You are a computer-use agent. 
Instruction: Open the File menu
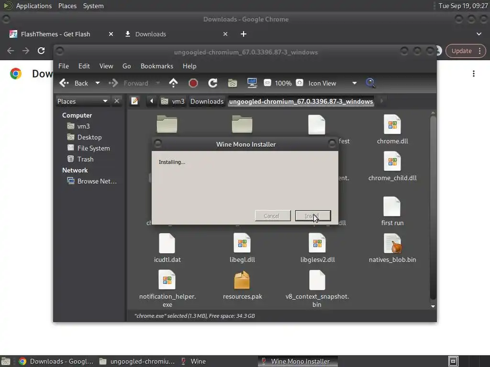tap(64, 66)
